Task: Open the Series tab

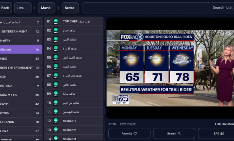Action: coord(70,8)
